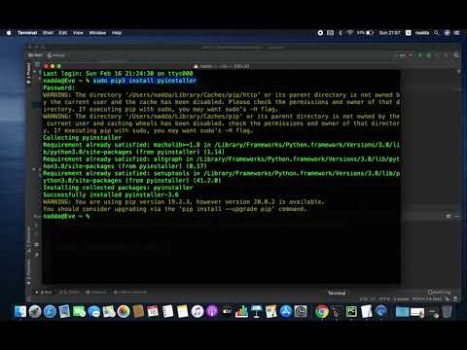Open Launchpad rocket icon in Dock
The image size is (467, 350).
[x=35, y=312]
